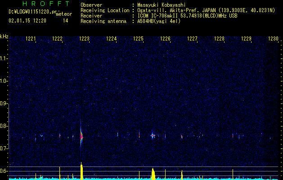The height and width of the screenshot is (180, 283).
Task: Click the 1224 time axis marker
Action: [112, 38]
